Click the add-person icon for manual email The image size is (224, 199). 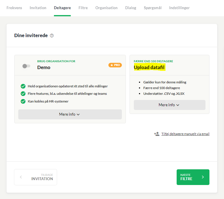click(157, 134)
